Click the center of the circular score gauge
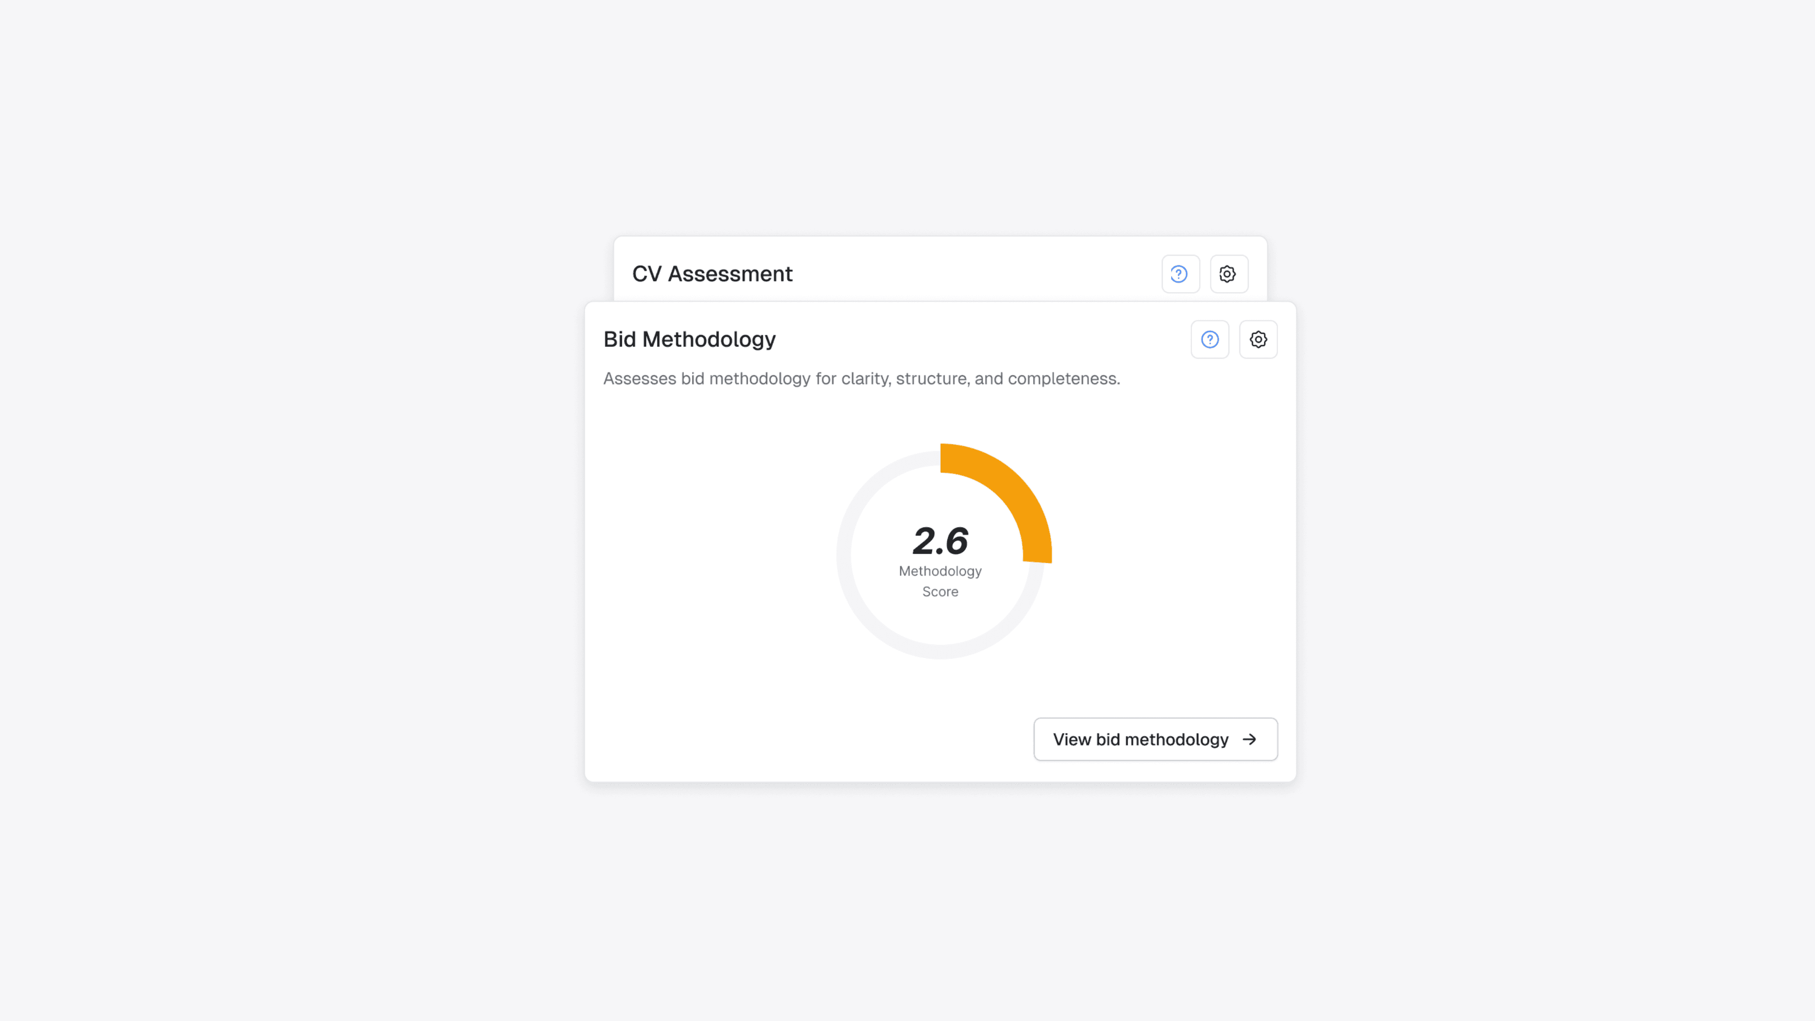 tap(940, 555)
